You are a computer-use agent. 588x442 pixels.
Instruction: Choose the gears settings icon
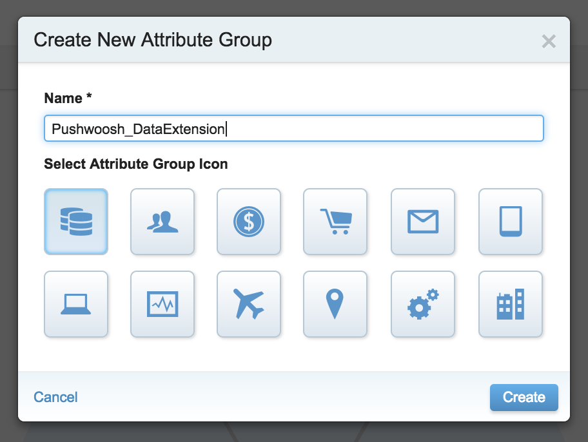point(423,304)
